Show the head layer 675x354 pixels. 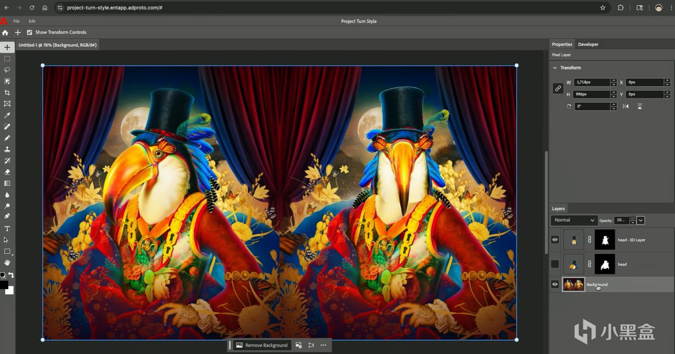[555, 264]
